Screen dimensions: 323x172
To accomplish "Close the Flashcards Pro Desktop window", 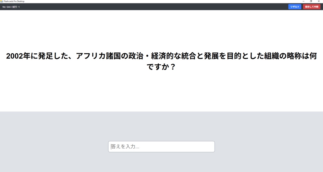I will pos(319,1).
